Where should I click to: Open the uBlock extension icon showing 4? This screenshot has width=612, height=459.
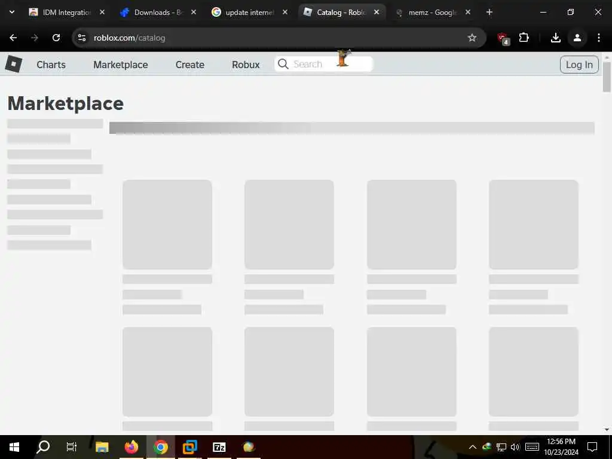503,38
